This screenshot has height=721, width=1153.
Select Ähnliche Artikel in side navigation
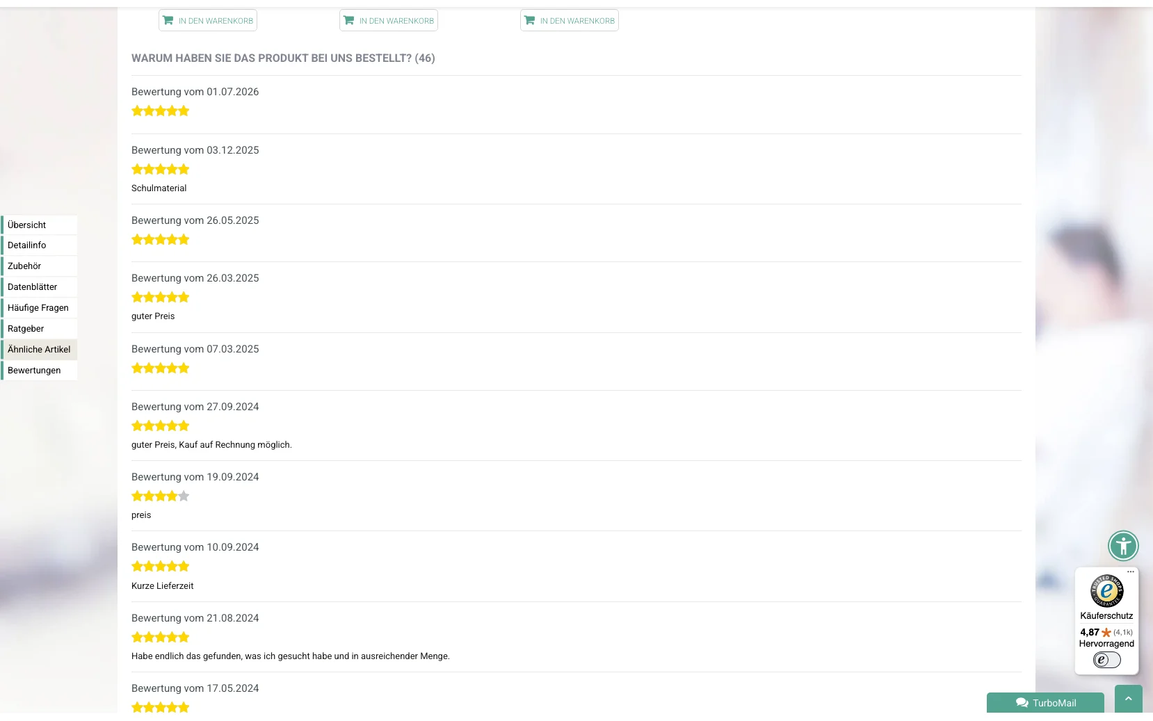point(40,349)
